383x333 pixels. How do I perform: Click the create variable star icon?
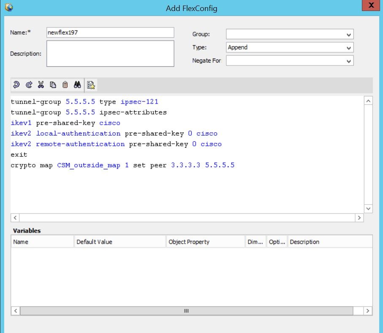pos(91,85)
